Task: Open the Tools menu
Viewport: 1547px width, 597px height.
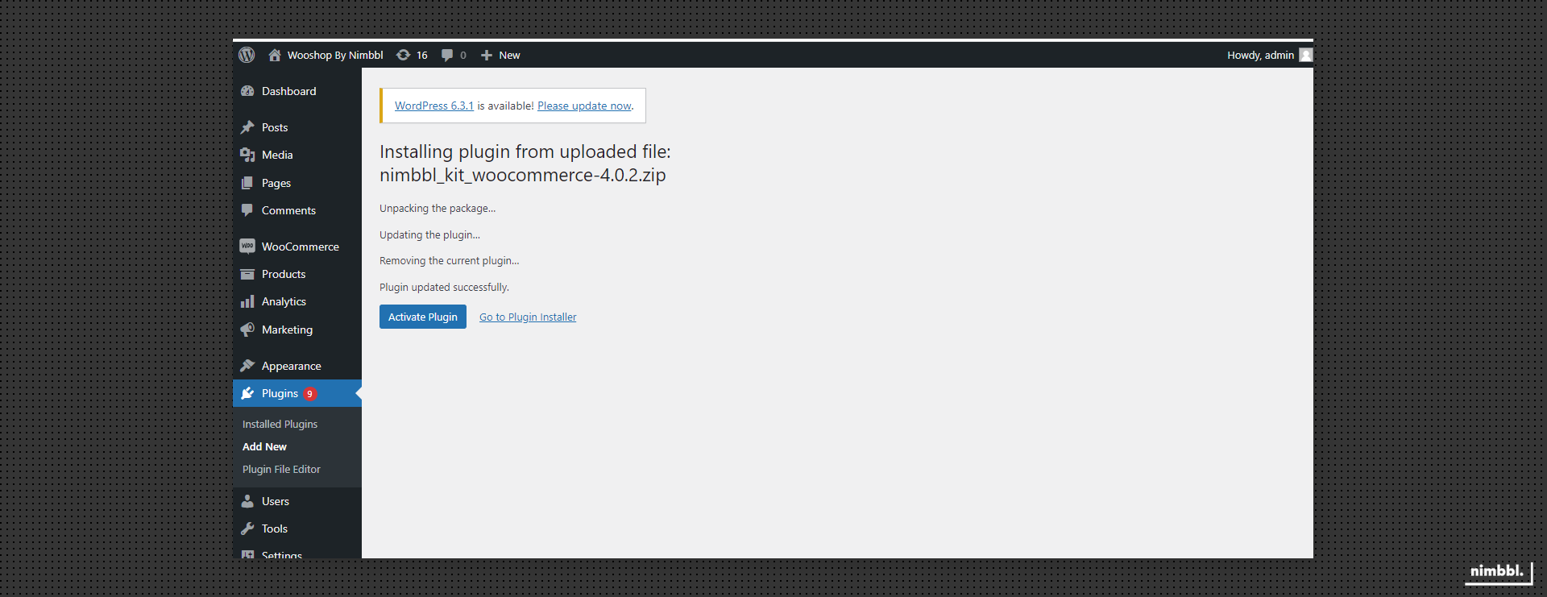Action: [297, 529]
